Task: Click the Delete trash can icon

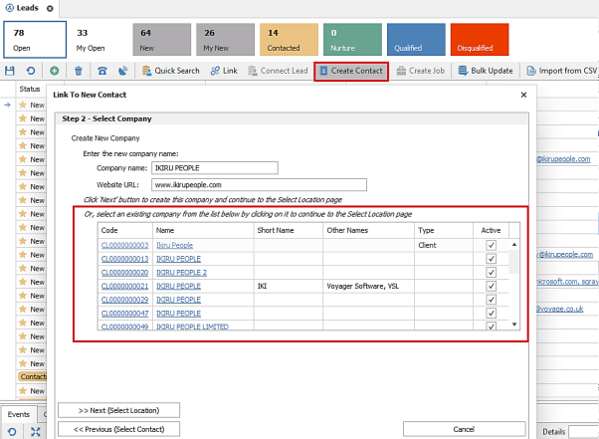Action: [x=79, y=71]
